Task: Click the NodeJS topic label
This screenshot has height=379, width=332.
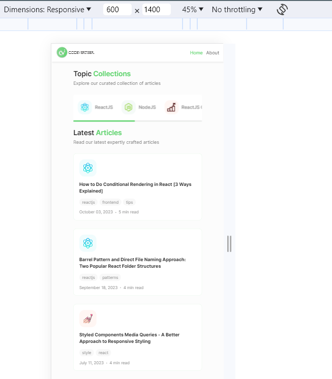Action: point(147,107)
